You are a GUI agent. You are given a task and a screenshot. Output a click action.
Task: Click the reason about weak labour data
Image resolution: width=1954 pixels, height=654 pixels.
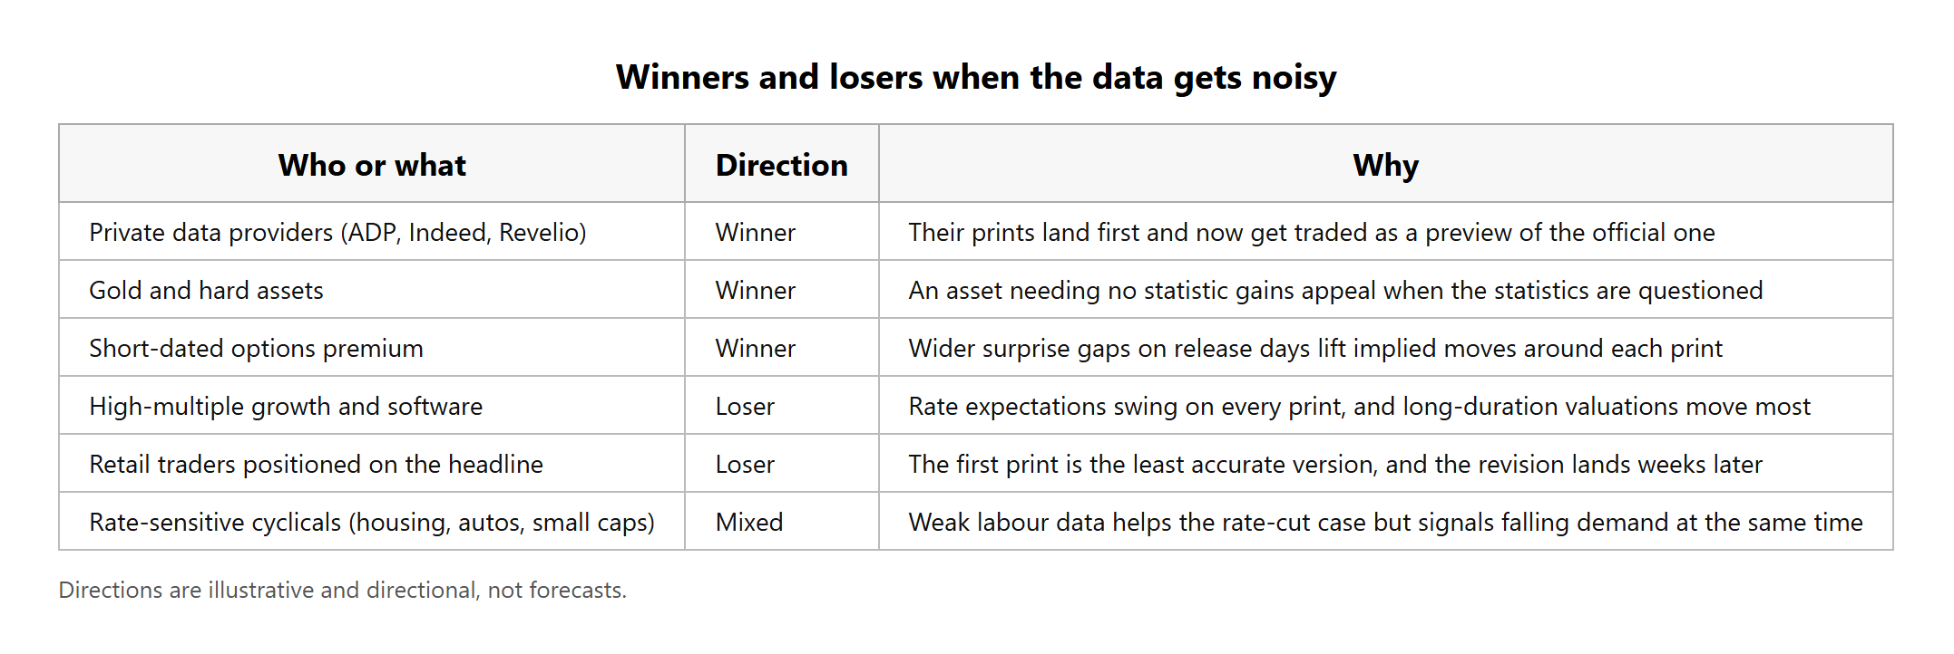pos(1386,522)
